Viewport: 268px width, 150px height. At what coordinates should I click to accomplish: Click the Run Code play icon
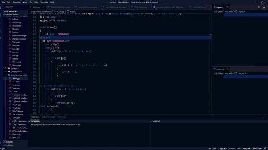259,7
